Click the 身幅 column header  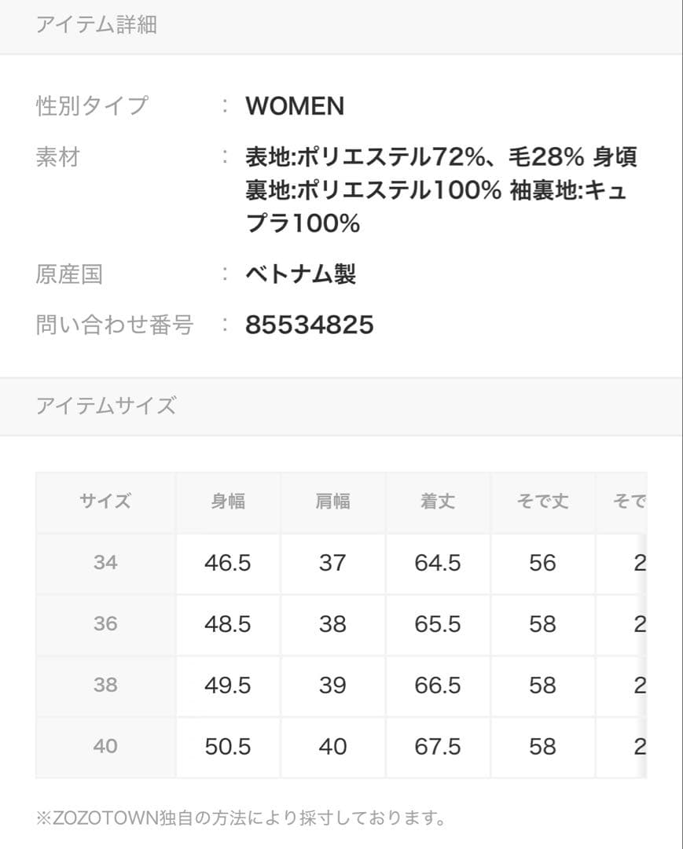tap(228, 502)
